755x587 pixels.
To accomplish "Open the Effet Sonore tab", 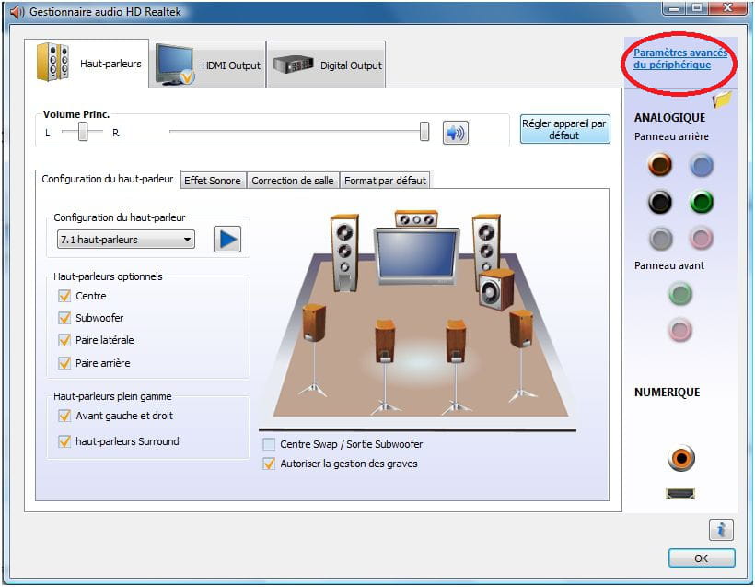I will point(212,181).
